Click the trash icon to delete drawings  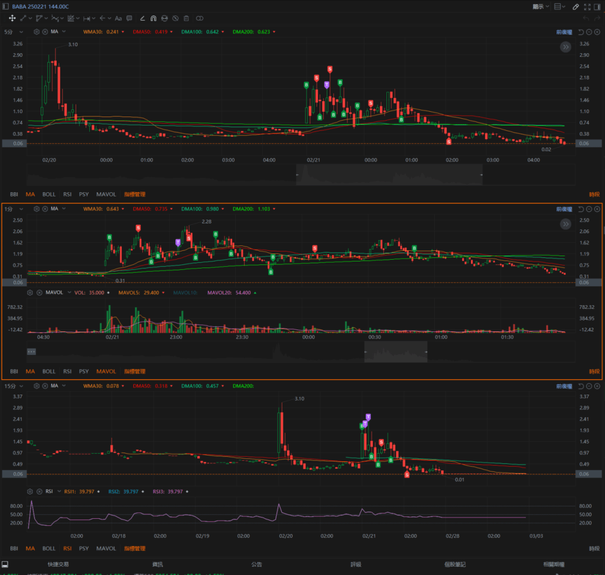(186, 18)
